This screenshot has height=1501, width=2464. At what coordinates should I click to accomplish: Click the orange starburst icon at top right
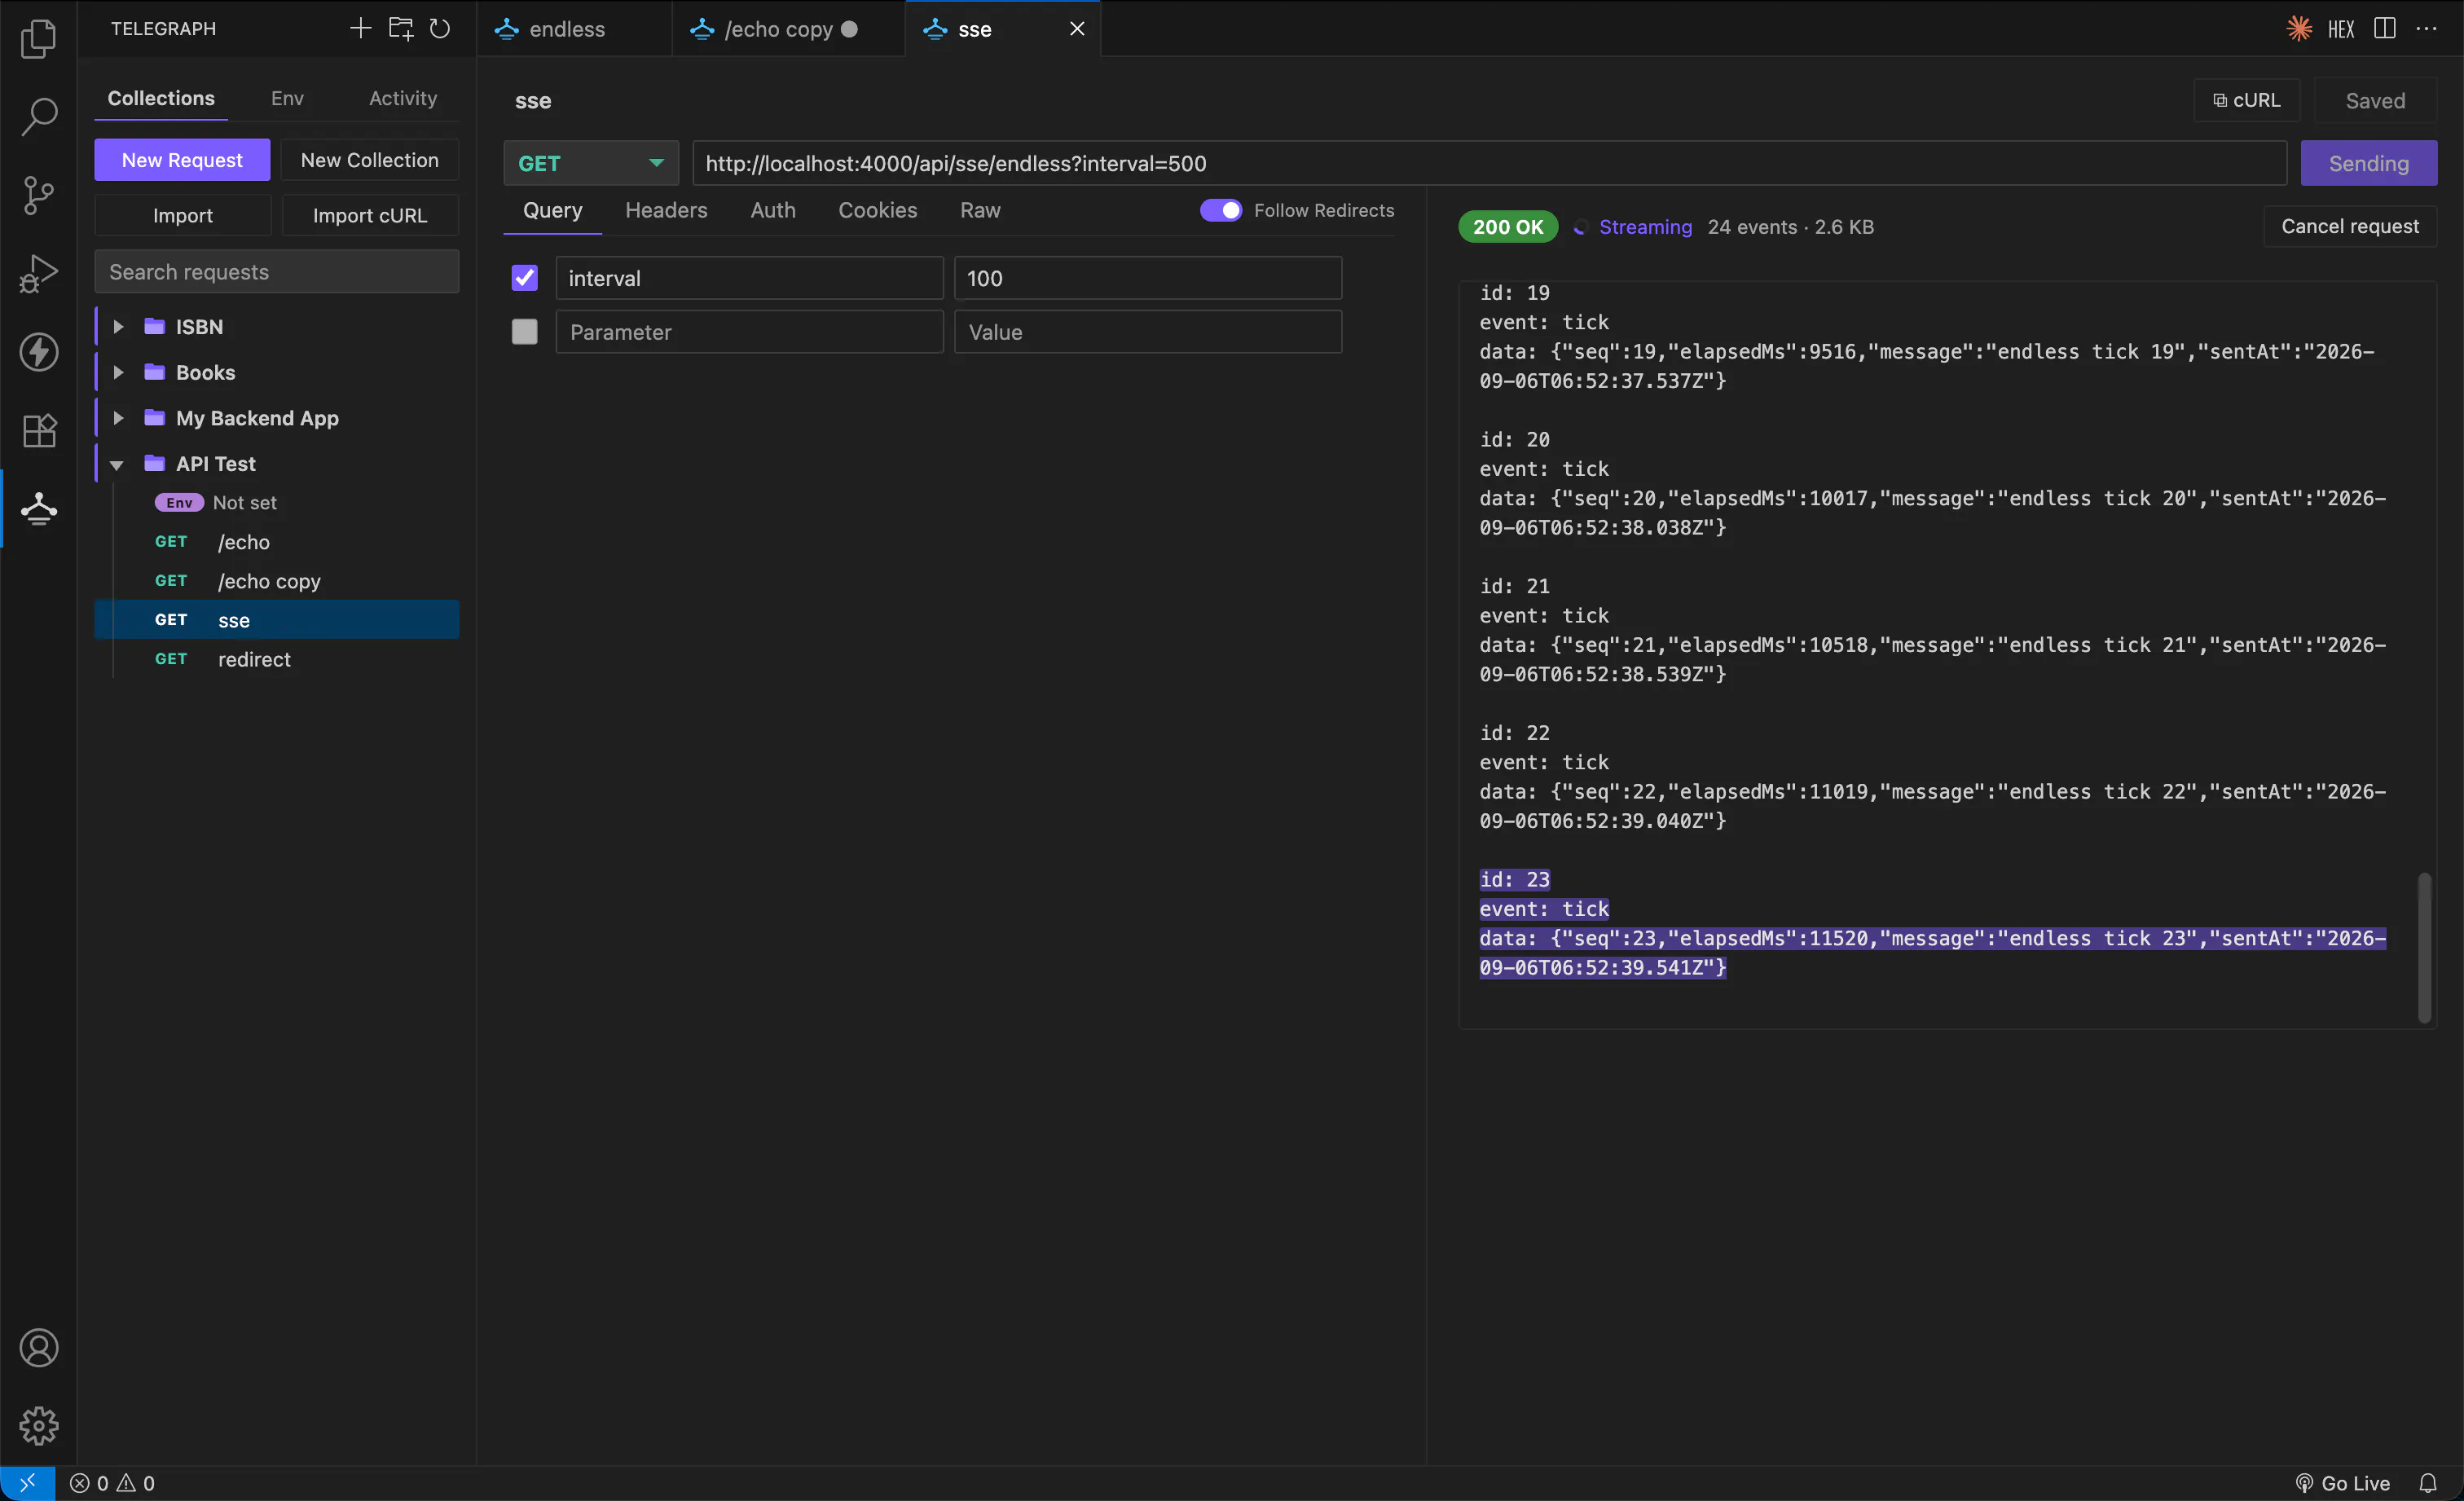[x=2299, y=28]
